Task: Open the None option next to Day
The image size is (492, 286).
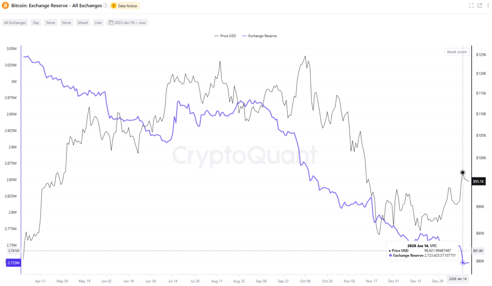Action: 51,23
